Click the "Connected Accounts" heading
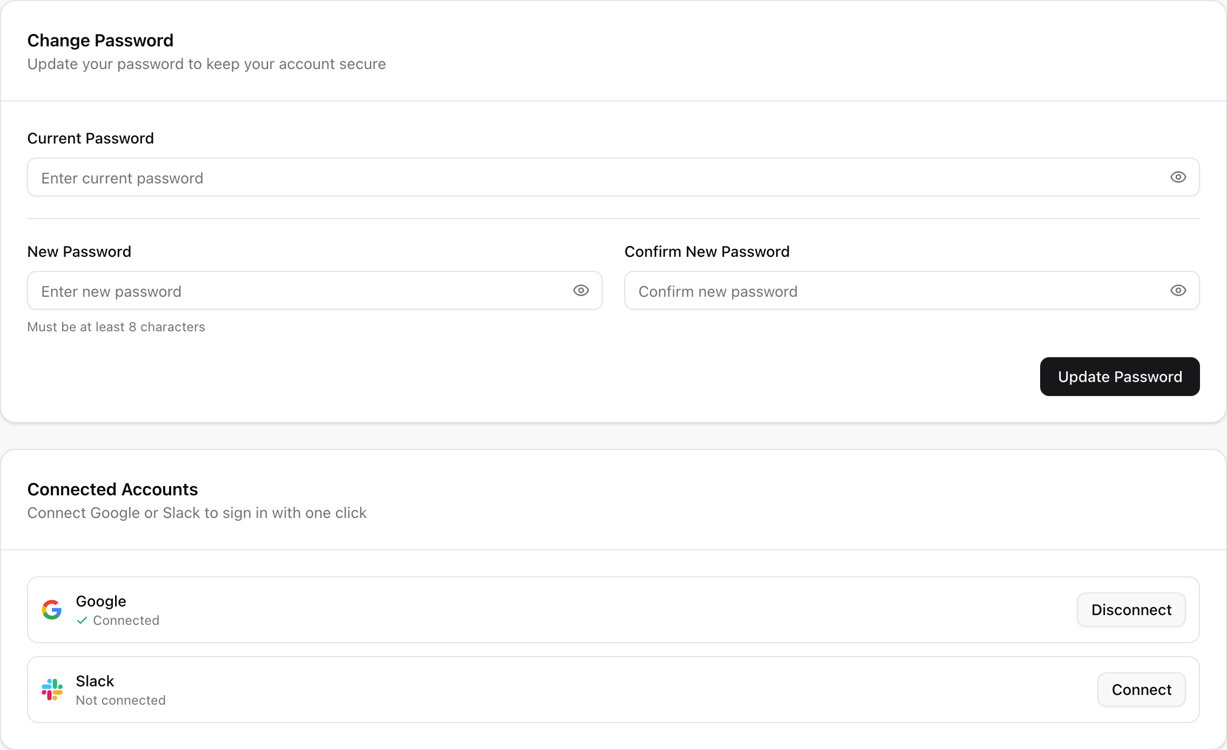 point(113,489)
